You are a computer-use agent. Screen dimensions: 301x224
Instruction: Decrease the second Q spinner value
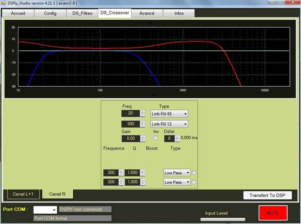point(143,184)
